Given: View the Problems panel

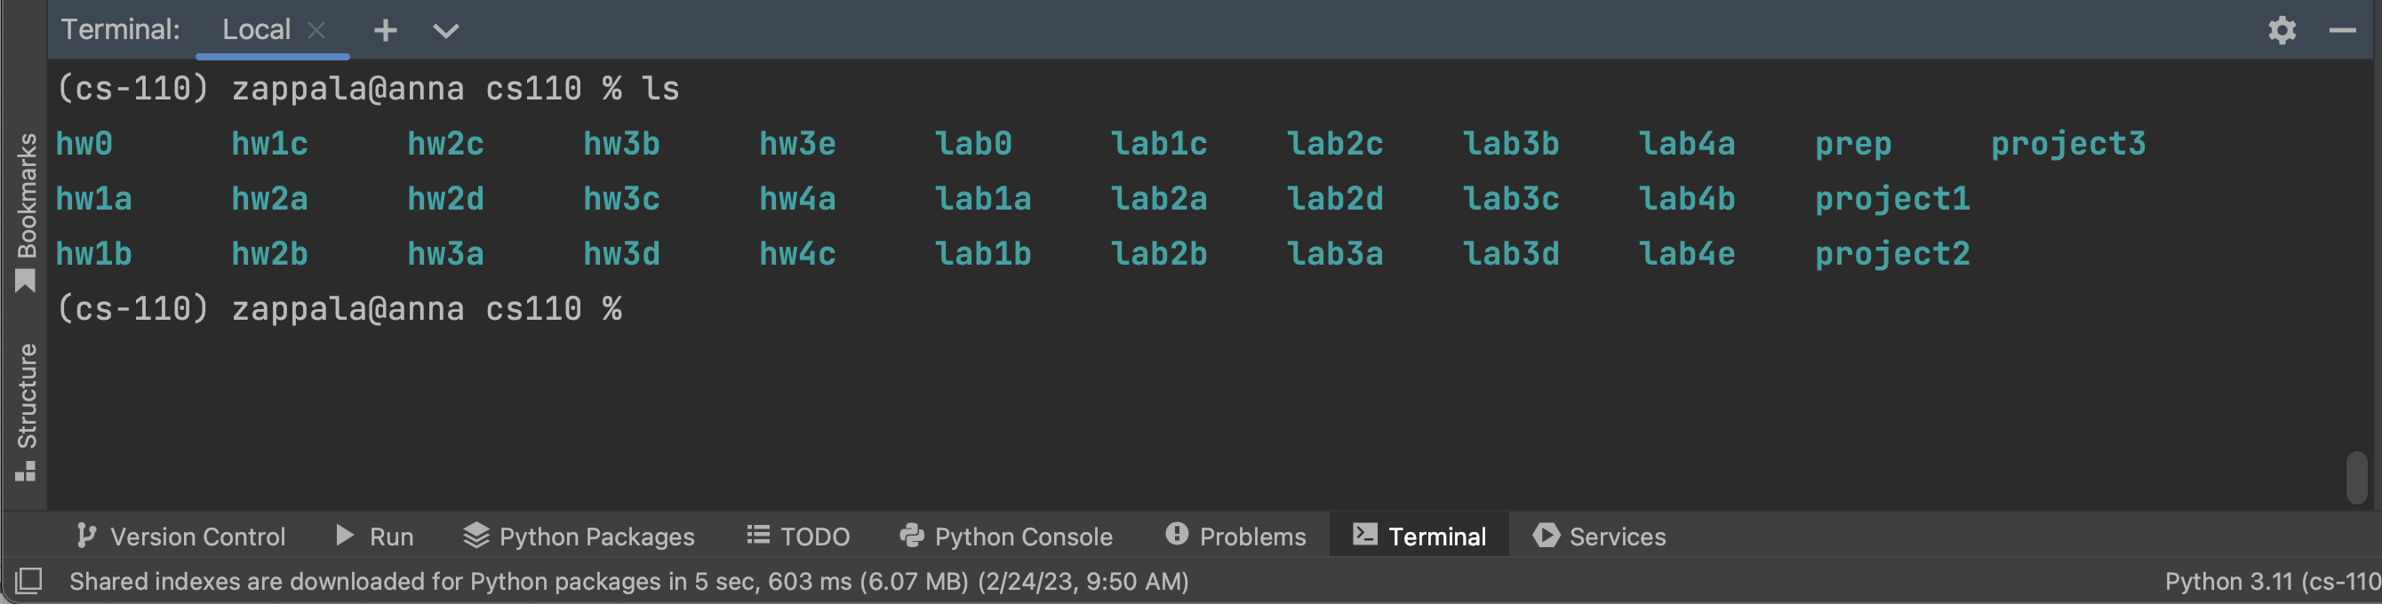Looking at the screenshot, I should click(1235, 536).
